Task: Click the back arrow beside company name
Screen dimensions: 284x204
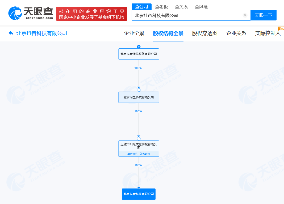Action: [x=11, y=33]
